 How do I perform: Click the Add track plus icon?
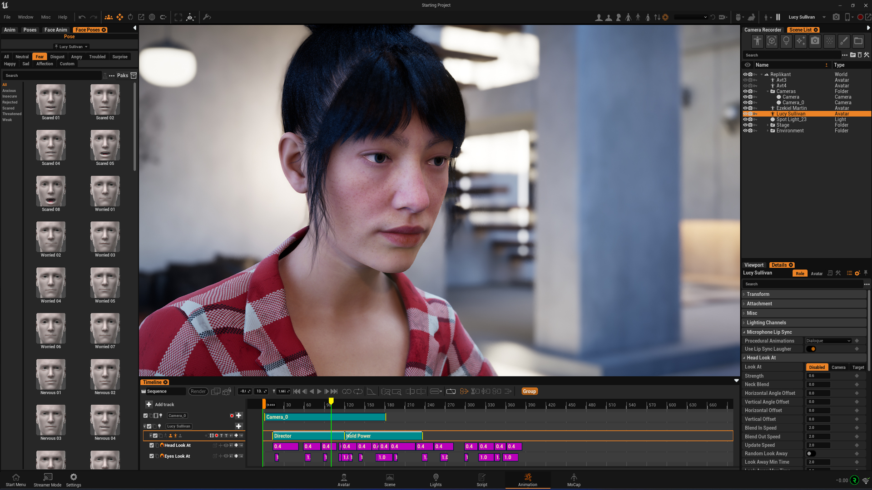point(149,404)
